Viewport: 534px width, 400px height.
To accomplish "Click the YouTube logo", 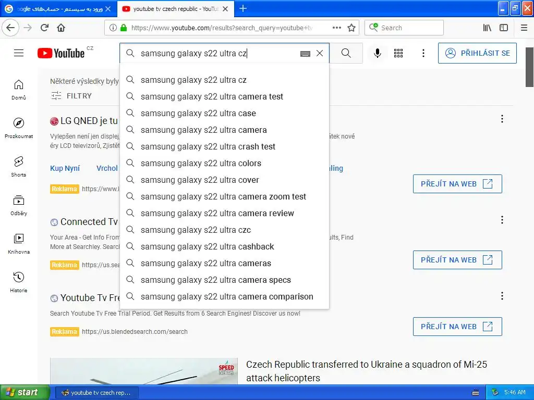I will point(62,53).
